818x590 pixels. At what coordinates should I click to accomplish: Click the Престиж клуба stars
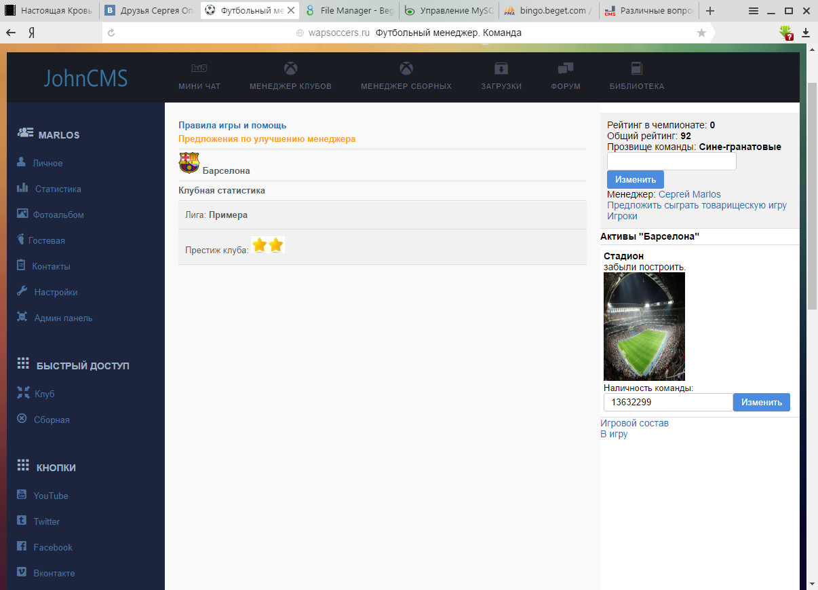(268, 245)
